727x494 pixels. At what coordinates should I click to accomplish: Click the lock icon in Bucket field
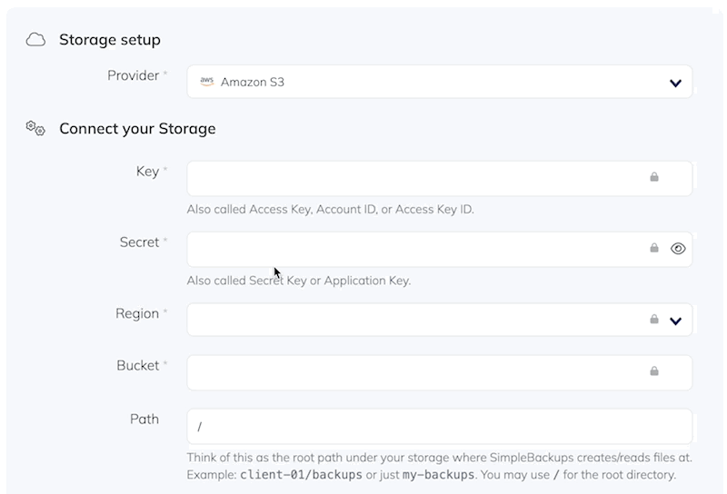tap(654, 370)
